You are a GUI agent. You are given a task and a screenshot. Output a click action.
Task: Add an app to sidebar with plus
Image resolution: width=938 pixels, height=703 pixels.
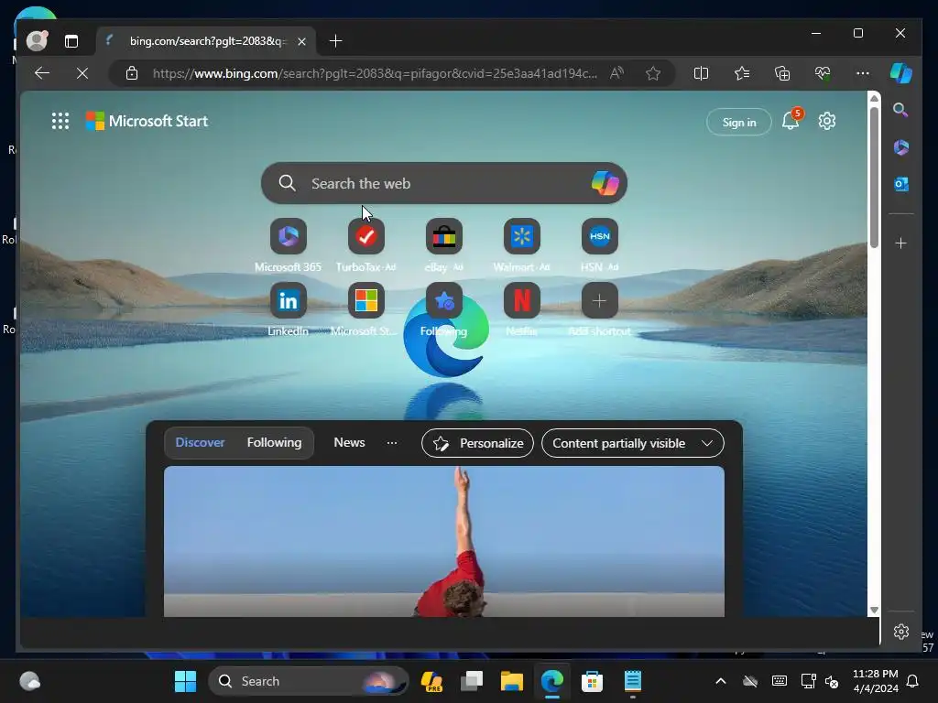click(x=901, y=243)
